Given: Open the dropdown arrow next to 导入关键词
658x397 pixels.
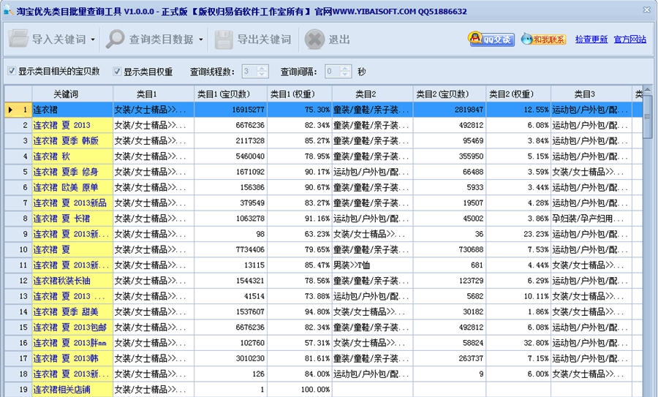Looking at the screenshot, I should 93,40.
